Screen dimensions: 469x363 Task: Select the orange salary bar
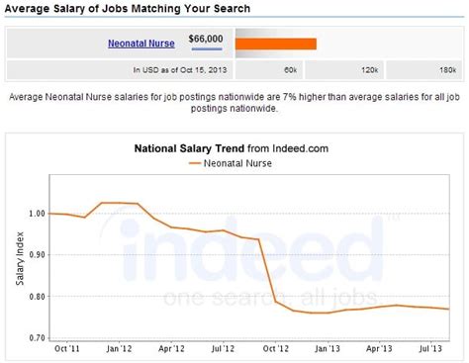(x=276, y=44)
